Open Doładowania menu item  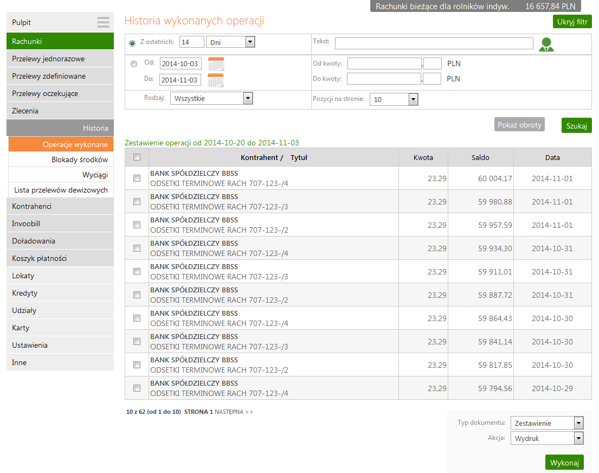point(60,241)
